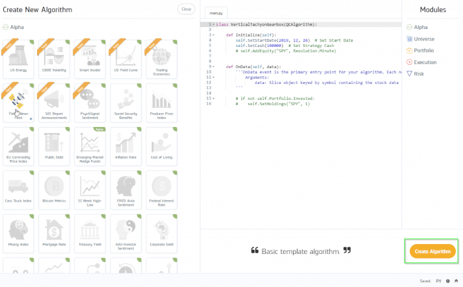Select the US Energy data card
This screenshot has width=463, height=287.
pyautogui.click(x=19, y=59)
